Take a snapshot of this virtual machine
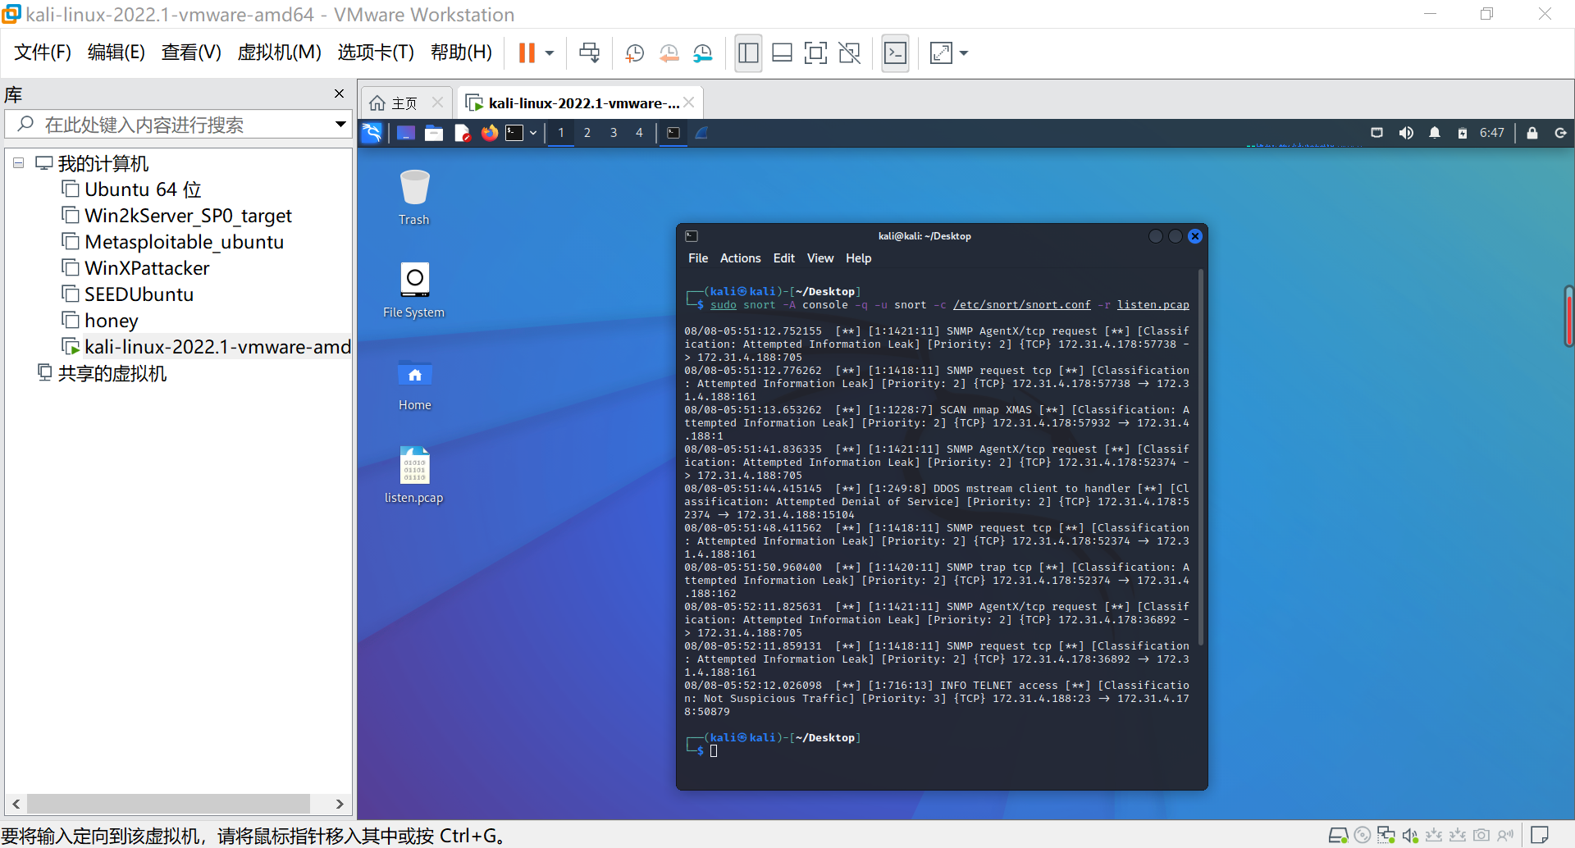Screen dimensions: 1575x848 pyautogui.click(x=634, y=53)
